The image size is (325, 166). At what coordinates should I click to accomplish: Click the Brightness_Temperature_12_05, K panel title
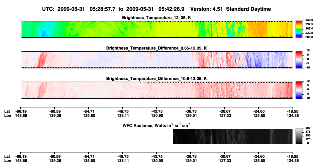point(157,18)
